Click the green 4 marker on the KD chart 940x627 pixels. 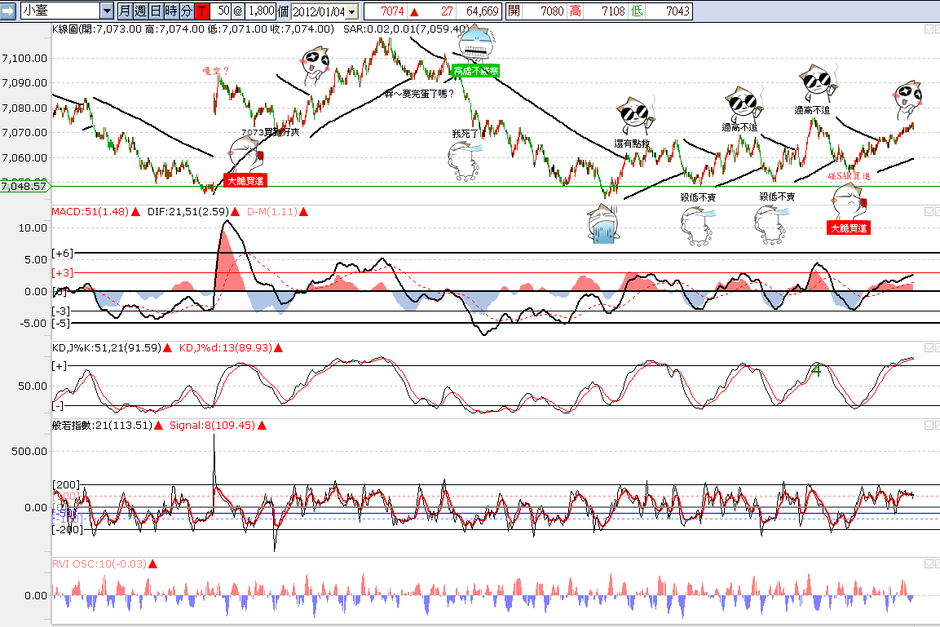[x=816, y=370]
